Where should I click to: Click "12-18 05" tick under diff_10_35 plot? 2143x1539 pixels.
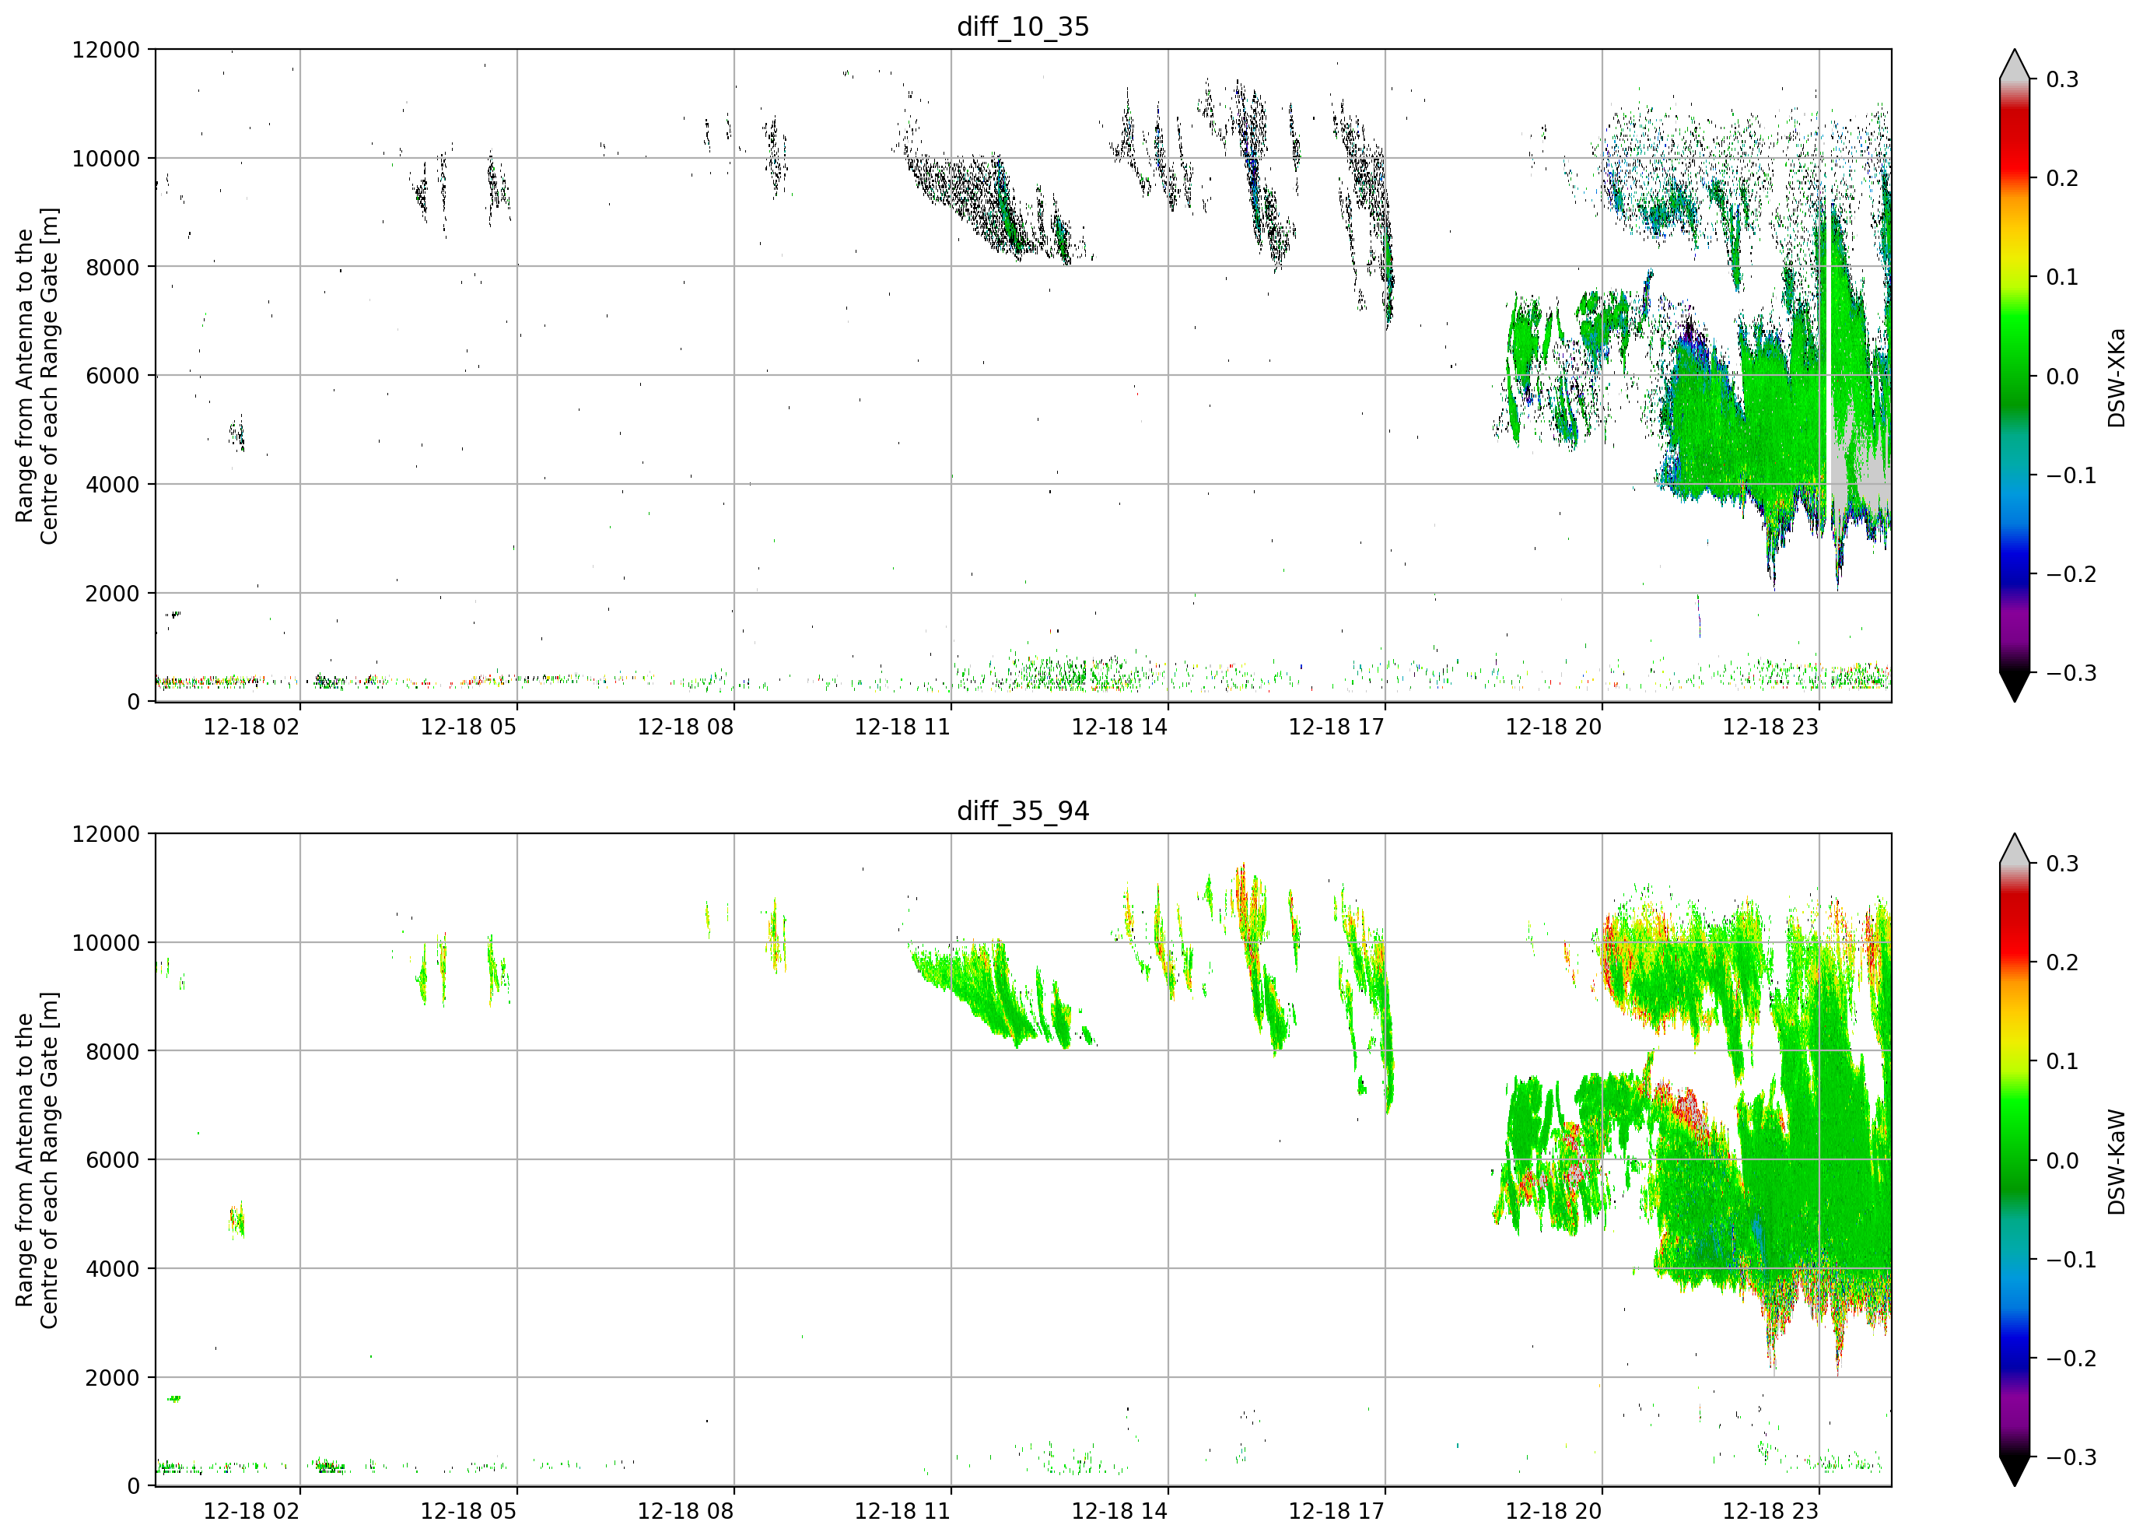(469, 727)
